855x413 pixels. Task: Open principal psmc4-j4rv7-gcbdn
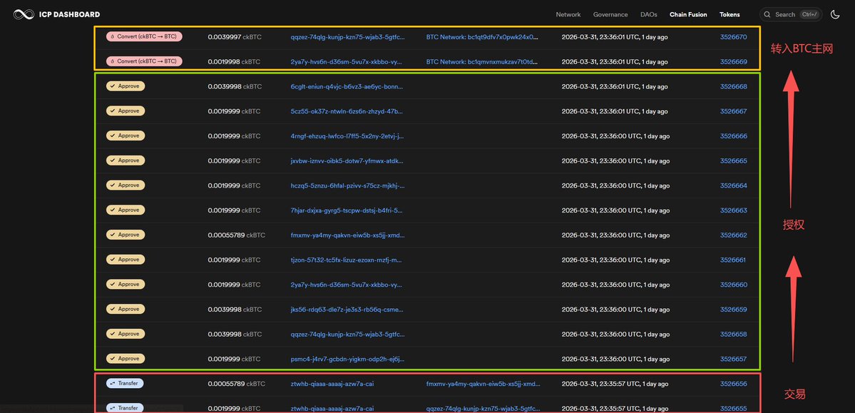347,359
